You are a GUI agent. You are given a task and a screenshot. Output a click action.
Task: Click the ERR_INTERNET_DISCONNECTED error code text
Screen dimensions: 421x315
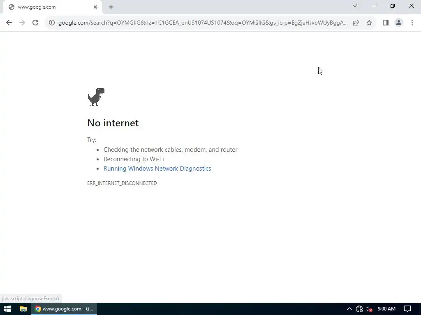pos(122,183)
